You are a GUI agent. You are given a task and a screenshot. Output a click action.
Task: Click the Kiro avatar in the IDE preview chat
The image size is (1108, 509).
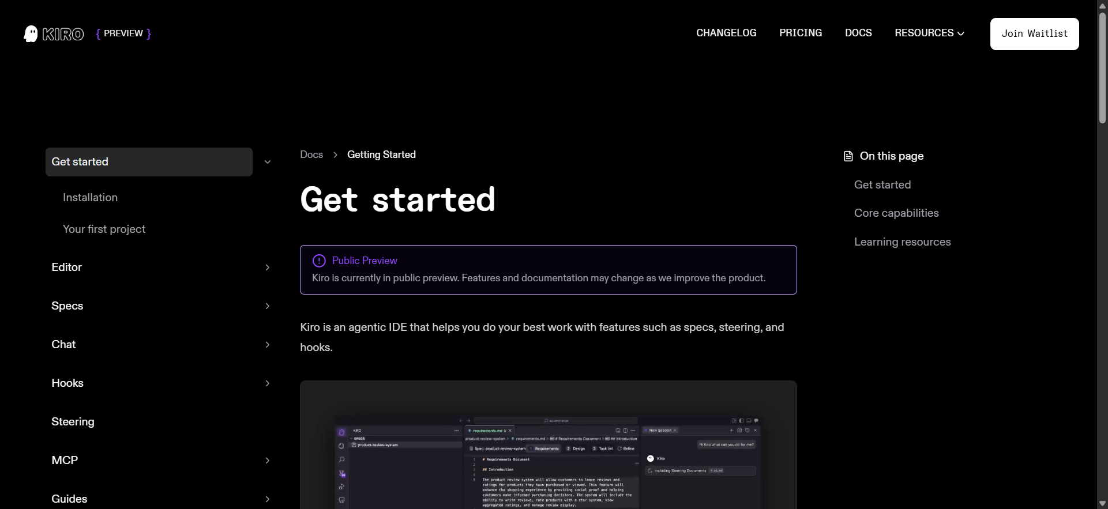click(651, 458)
